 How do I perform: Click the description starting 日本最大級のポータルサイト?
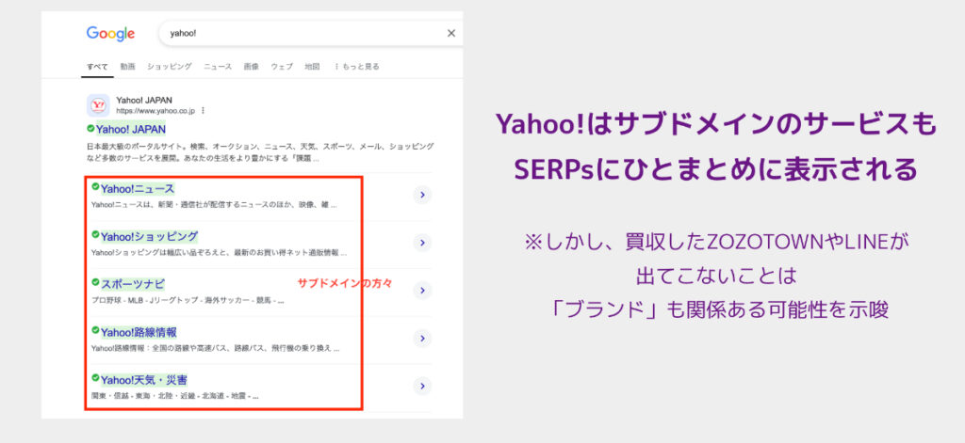260,152
